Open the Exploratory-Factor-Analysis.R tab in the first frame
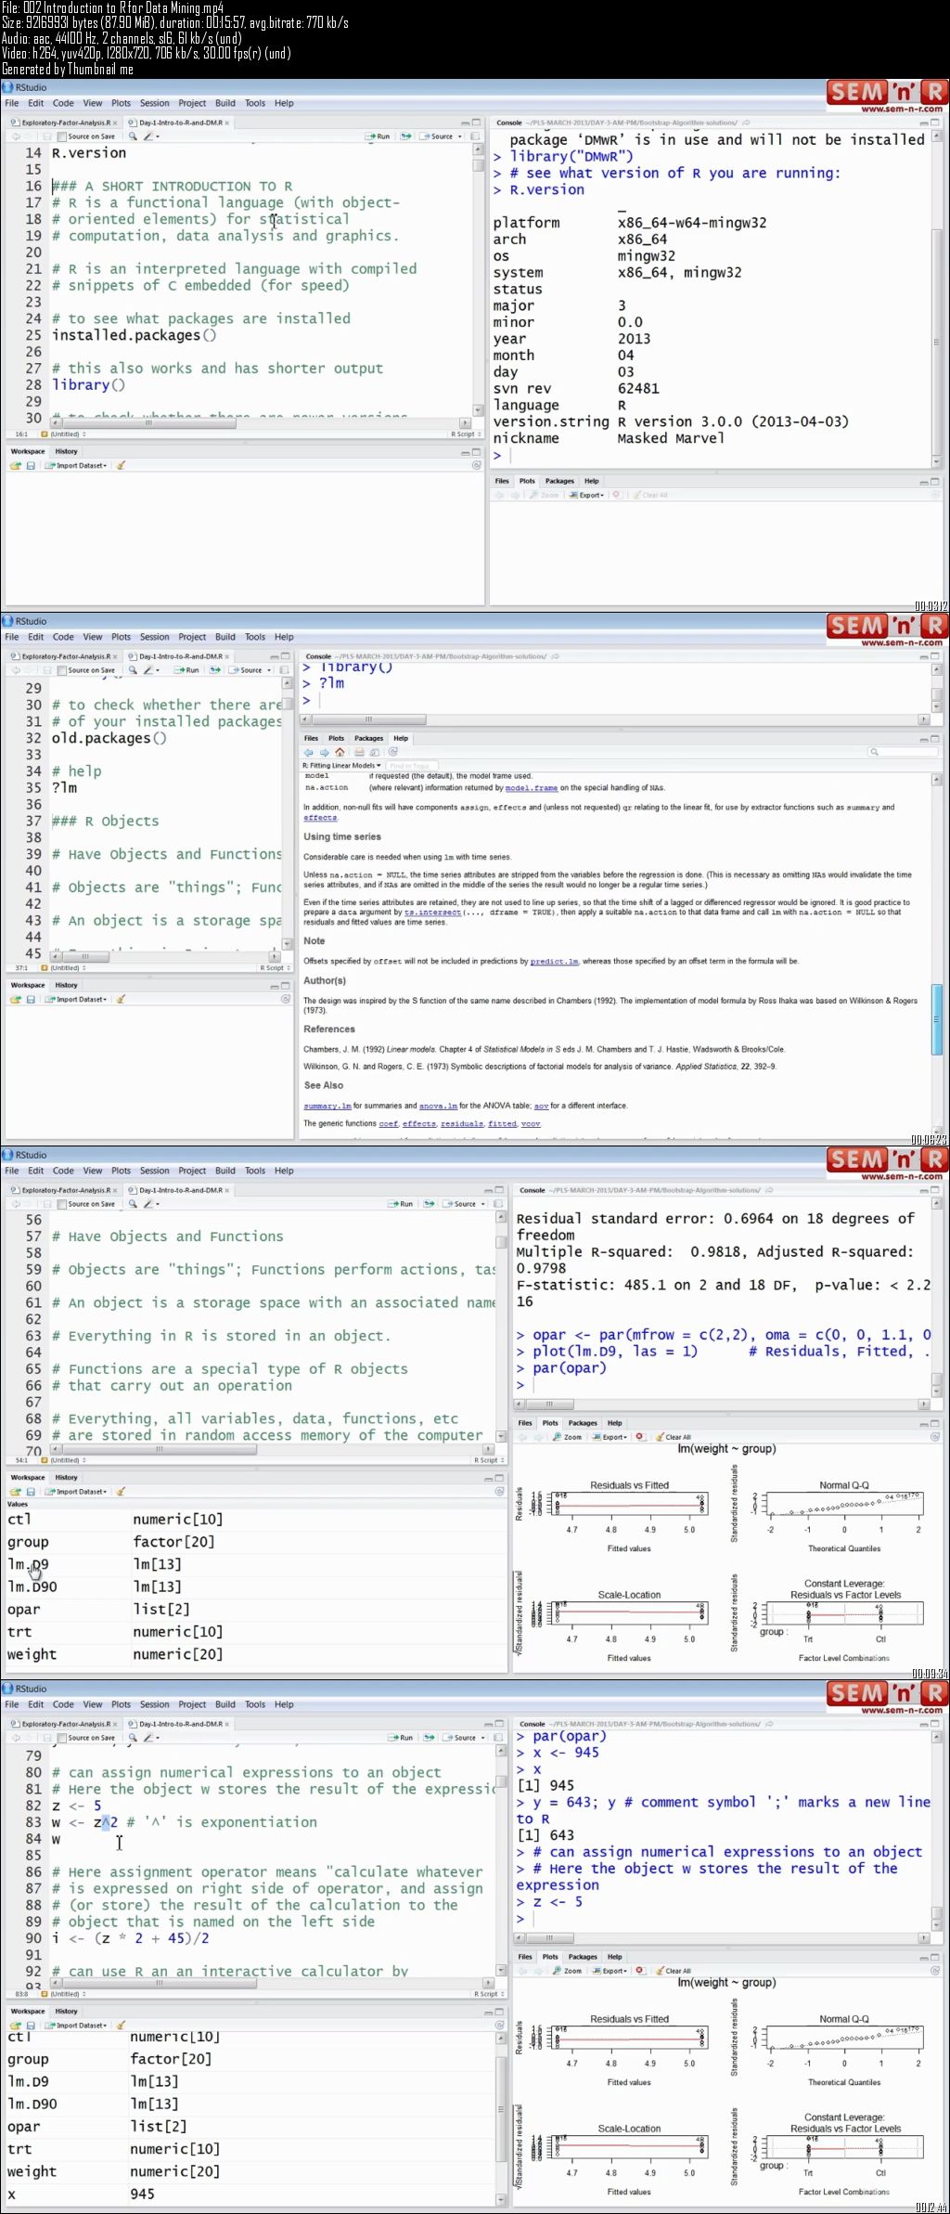This screenshot has height=2214, width=950. (x=65, y=123)
